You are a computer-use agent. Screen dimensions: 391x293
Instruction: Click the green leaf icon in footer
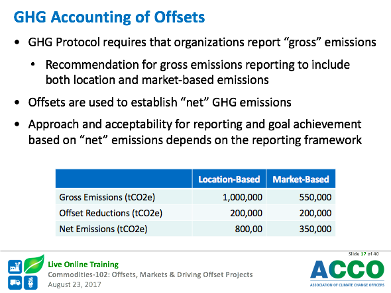[34, 264]
